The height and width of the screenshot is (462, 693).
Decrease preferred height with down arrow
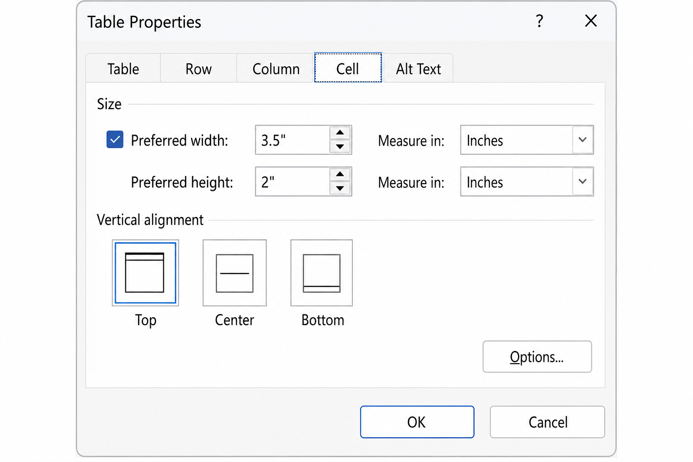coord(340,188)
